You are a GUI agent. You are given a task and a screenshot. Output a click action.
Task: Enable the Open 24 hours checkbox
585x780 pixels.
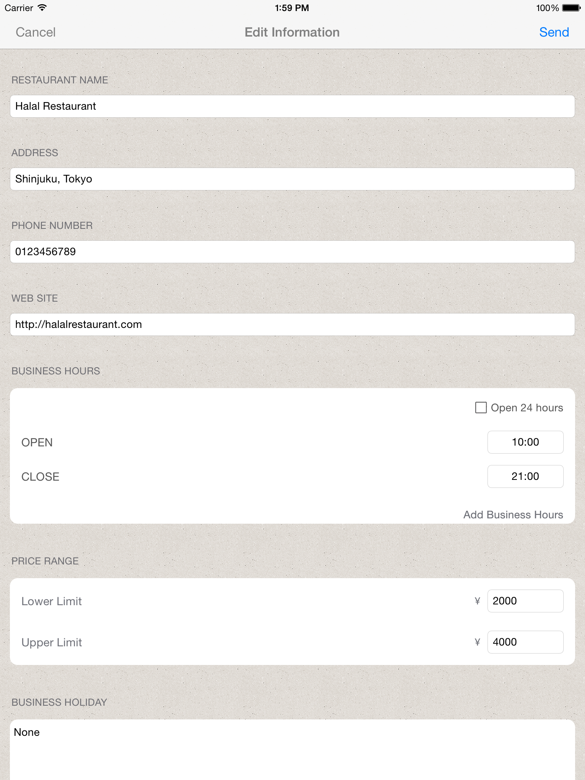[481, 408]
